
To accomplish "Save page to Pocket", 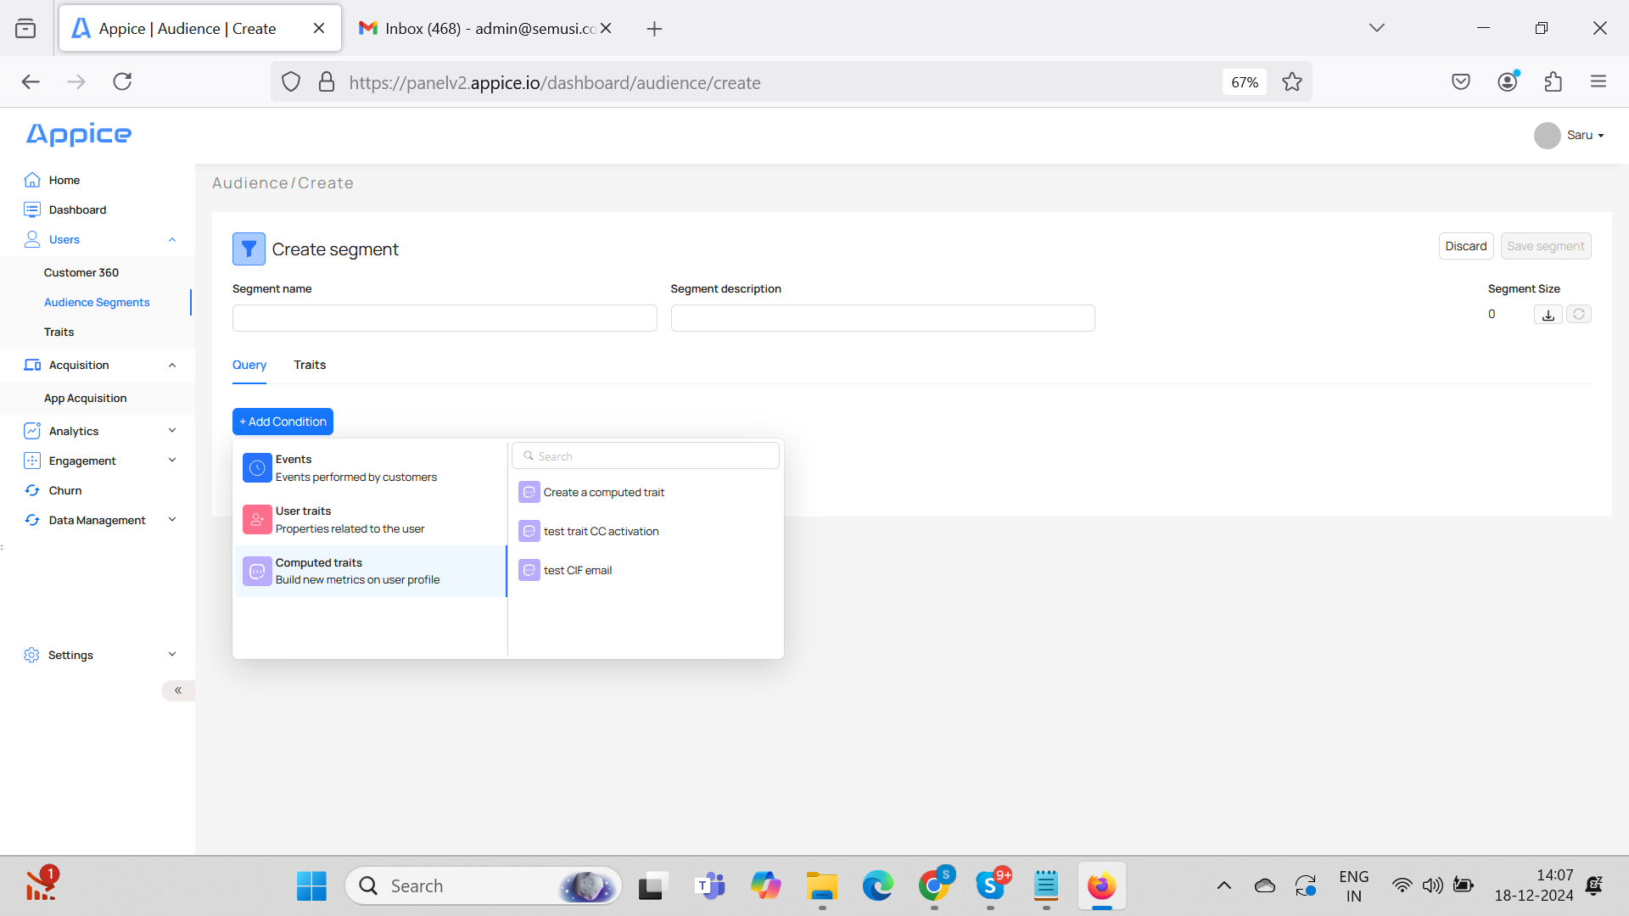I will (1461, 81).
